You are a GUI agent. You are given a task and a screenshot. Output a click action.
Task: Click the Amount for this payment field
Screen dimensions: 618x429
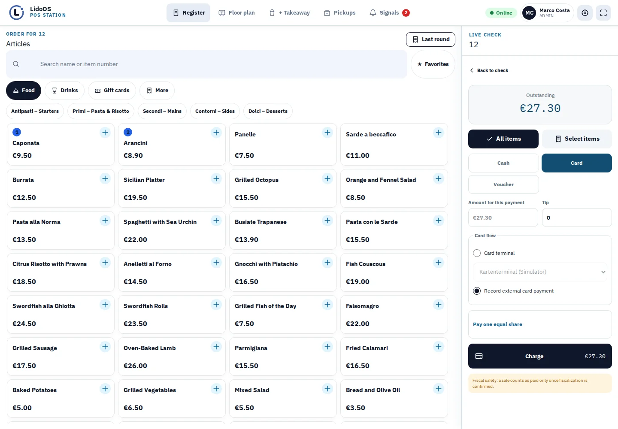click(x=503, y=218)
